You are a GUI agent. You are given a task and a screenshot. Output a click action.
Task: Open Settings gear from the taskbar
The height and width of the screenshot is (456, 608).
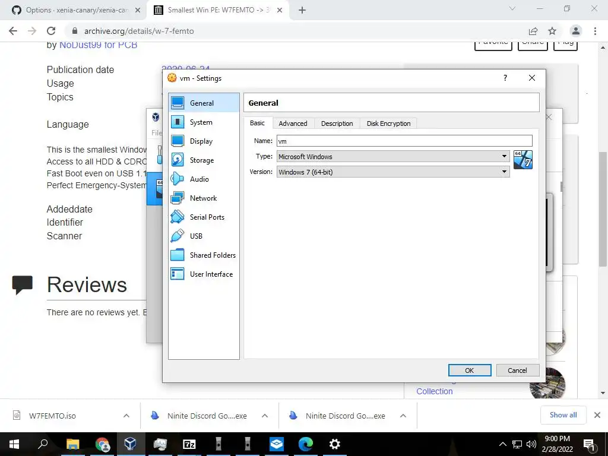(x=335, y=444)
